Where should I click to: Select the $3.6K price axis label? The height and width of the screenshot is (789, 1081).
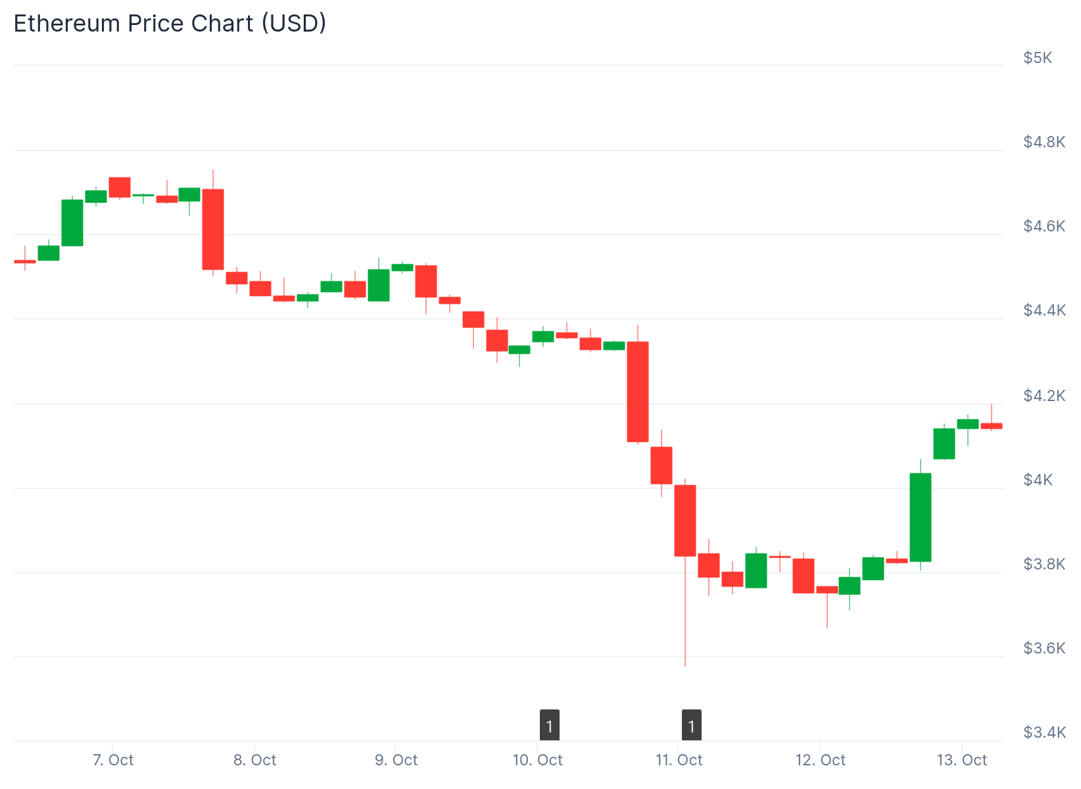[x=1044, y=648]
